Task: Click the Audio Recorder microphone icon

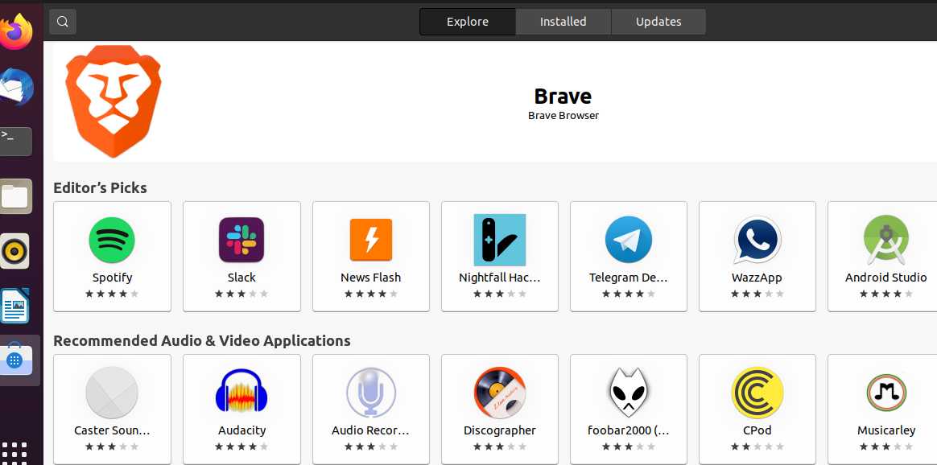Action: 370,393
